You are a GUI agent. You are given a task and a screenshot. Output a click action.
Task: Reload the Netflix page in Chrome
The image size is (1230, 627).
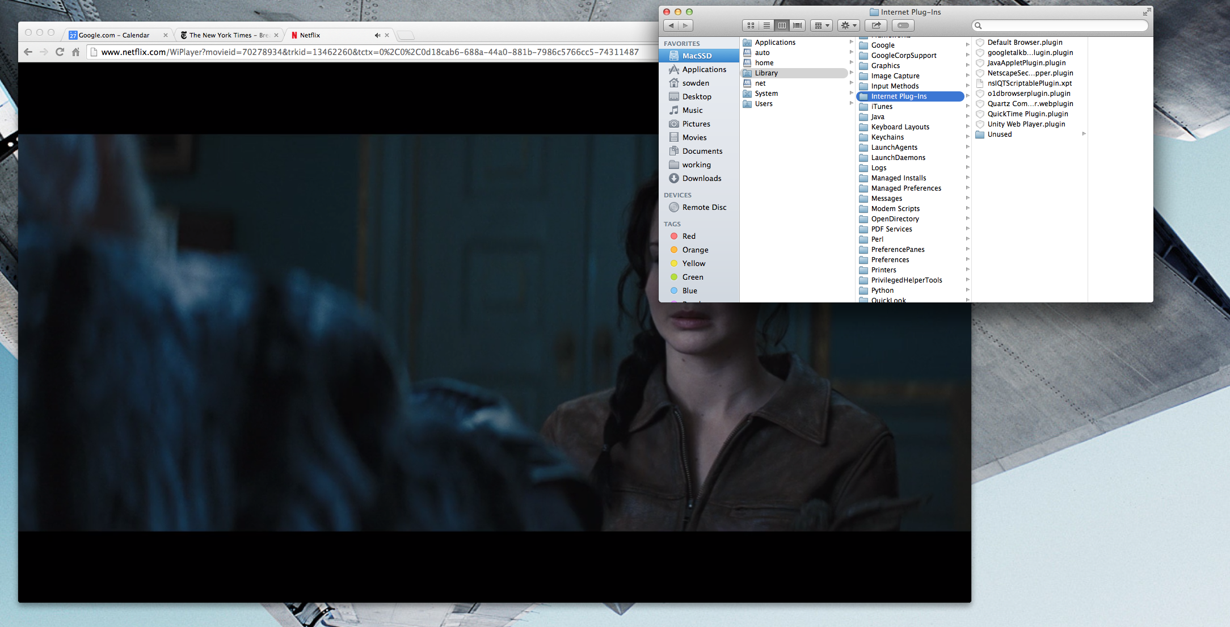tap(60, 52)
